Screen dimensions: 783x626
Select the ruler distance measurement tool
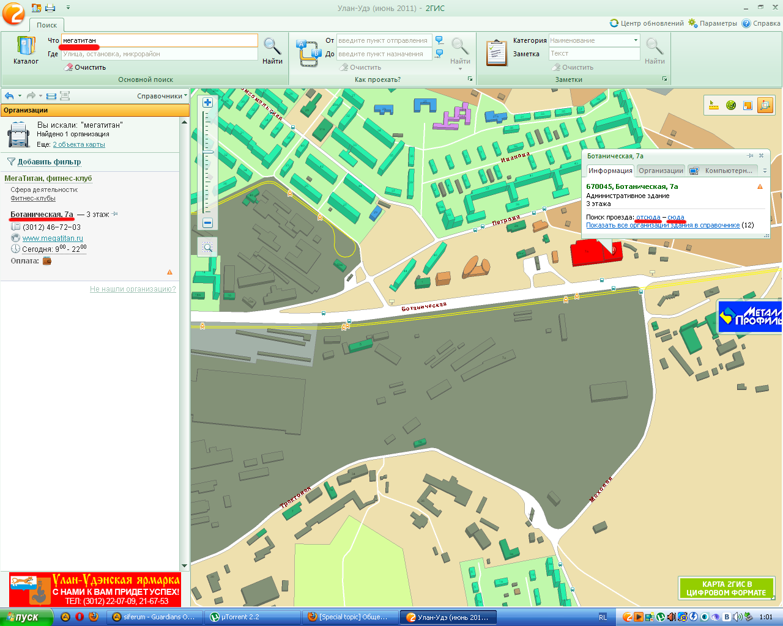[x=713, y=105]
